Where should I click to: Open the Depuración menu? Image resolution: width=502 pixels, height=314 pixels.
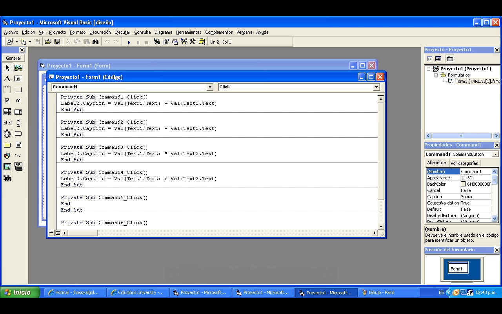point(99,32)
